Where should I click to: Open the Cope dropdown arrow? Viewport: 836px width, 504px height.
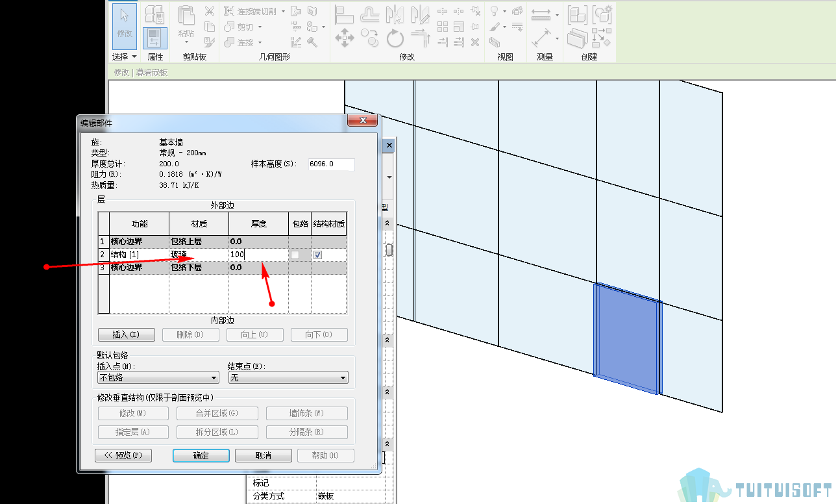point(283,11)
